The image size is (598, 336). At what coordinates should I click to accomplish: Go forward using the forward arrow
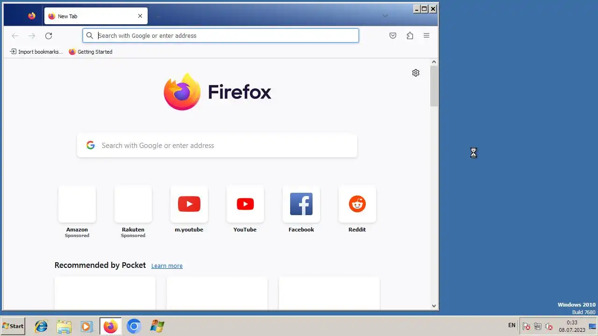click(x=32, y=35)
